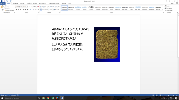Align text left

coord(41,10)
